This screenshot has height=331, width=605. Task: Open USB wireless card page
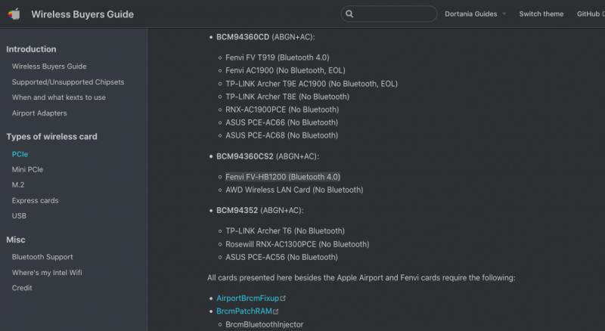pyautogui.click(x=19, y=216)
